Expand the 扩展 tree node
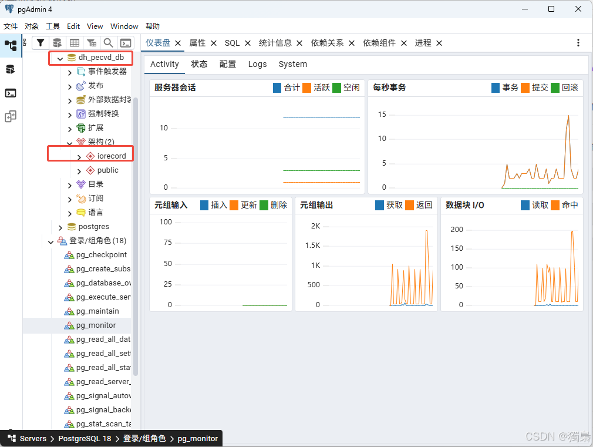The image size is (593, 447). click(x=70, y=129)
